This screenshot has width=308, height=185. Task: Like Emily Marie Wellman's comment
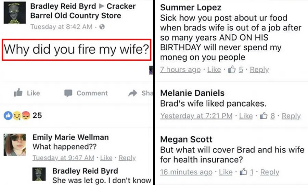point(106,158)
